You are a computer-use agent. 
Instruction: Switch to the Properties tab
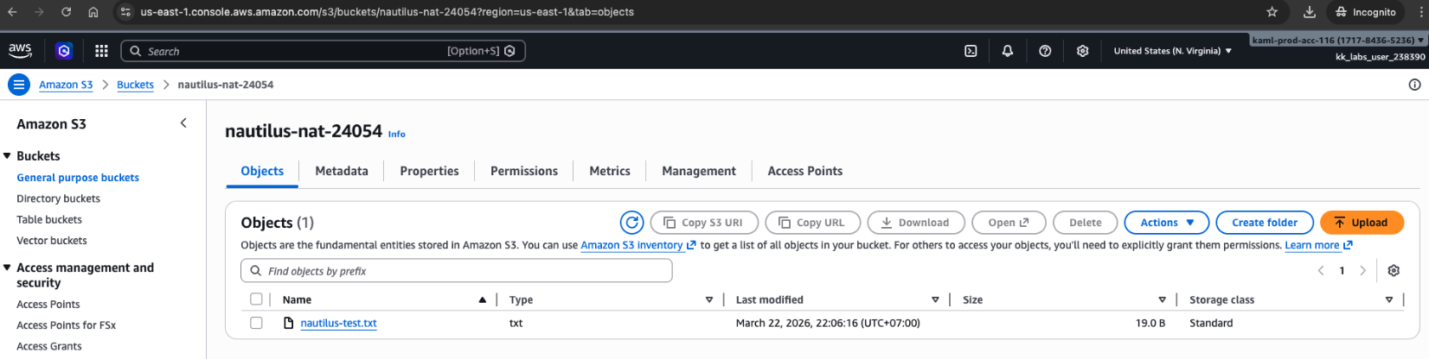coord(429,171)
